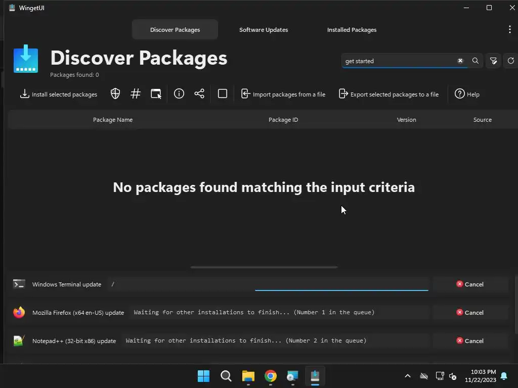Click the network status tray icon
Image resolution: width=518 pixels, height=388 pixels.
pos(440,376)
